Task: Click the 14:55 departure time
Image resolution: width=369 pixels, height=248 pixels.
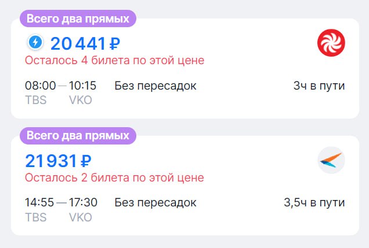Action: click(40, 203)
